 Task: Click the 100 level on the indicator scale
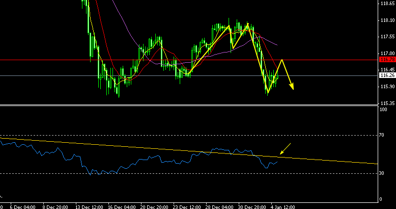click(383, 110)
